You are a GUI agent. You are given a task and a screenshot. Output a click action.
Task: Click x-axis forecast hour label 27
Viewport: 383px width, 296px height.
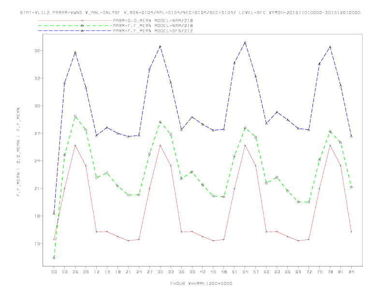coord(149,272)
